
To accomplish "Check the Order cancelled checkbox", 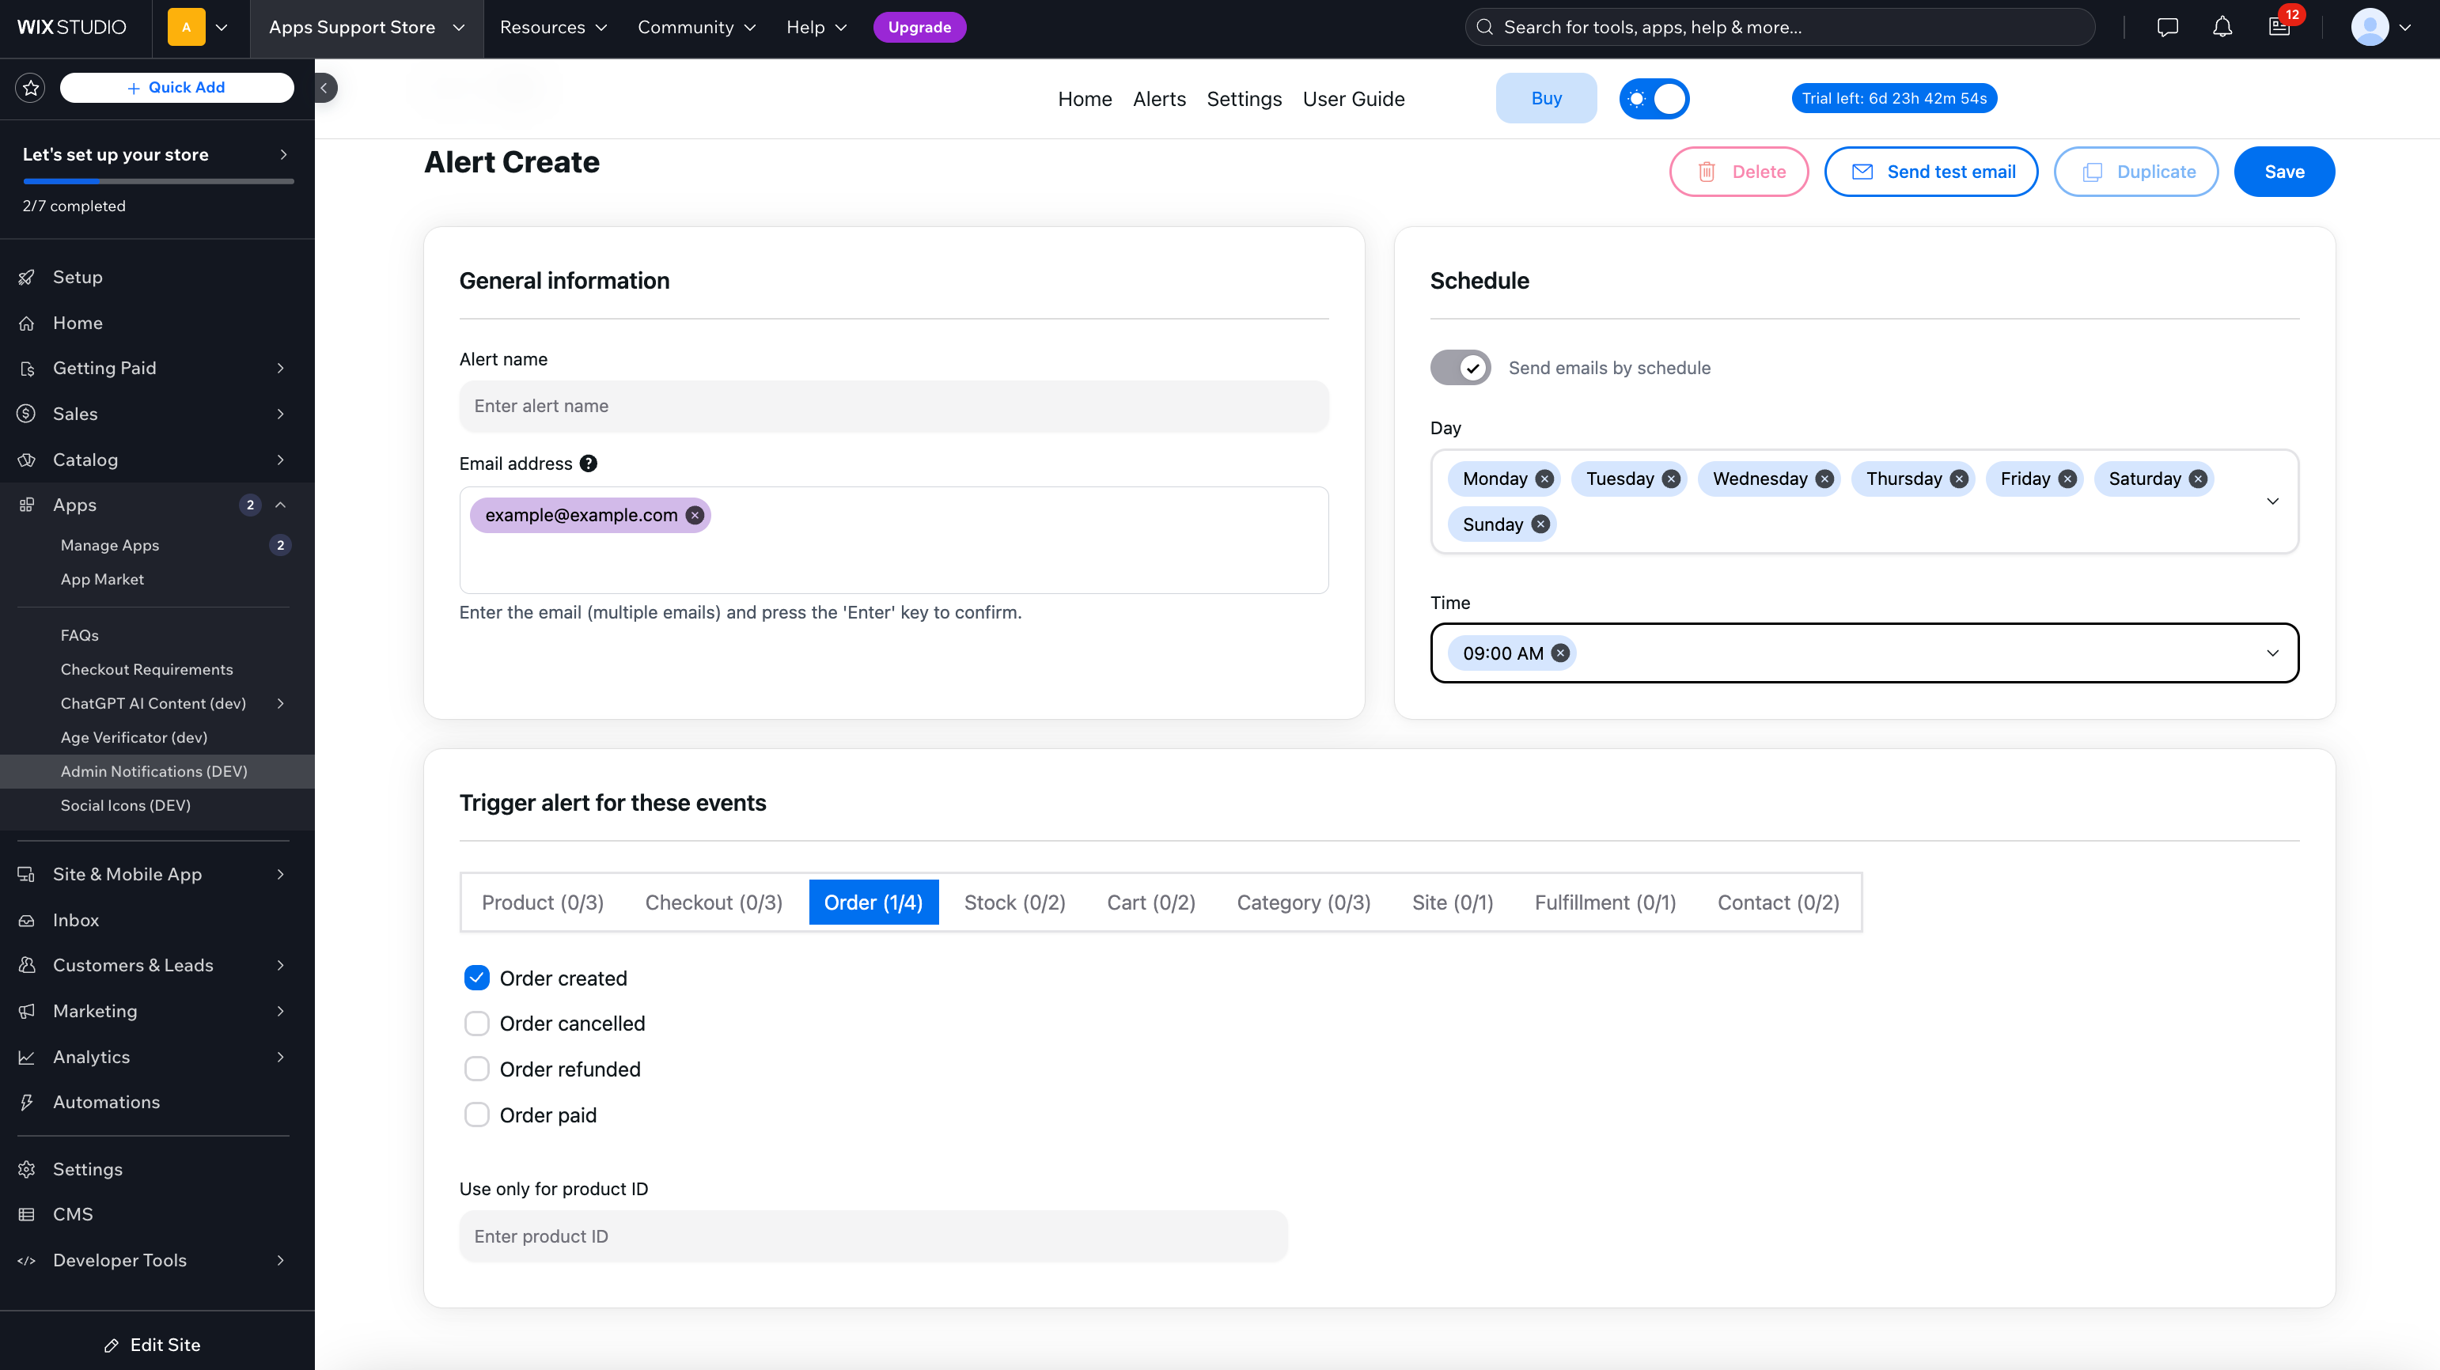I will (x=476, y=1024).
